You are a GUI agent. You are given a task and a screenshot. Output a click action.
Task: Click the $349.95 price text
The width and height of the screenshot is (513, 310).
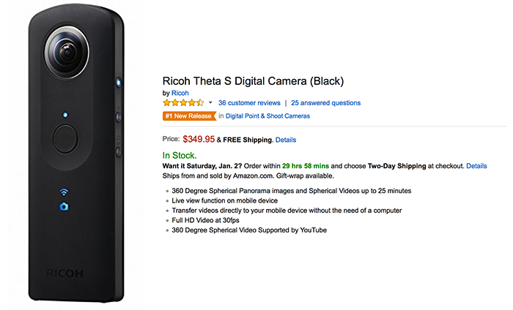[x=199, y=140]
